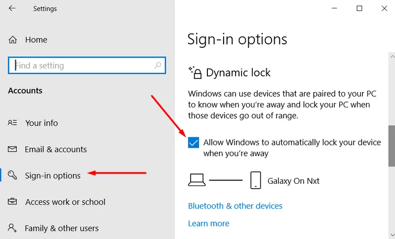Close the Settings window
Image resolution: width=395 pixels, height=239 pixels.
384,8
